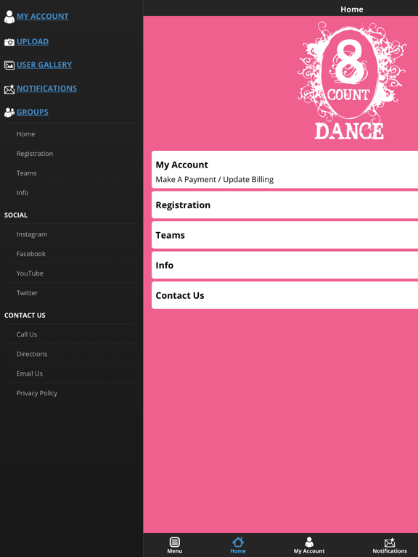Open the GROUPS sidebar link
Viewport: 418px width, 557px height.
pos(33,112)
